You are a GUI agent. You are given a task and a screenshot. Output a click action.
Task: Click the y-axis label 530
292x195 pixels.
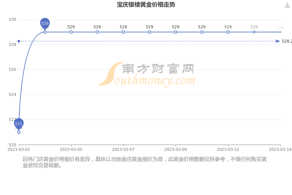coord(12,19)
